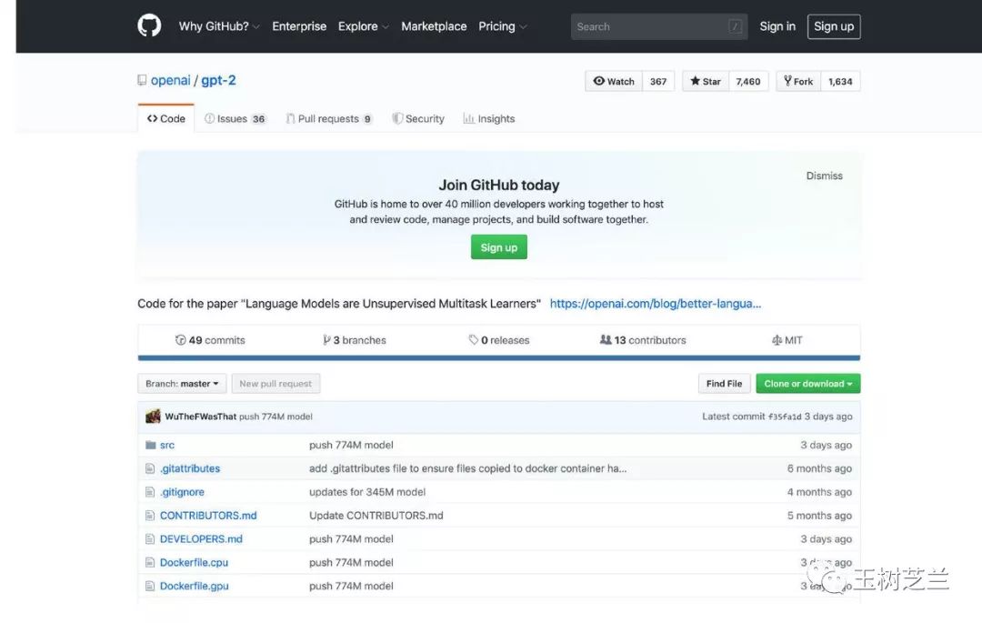The width and height of the screenshot is (982, 623).
Task: Click the license scale icon beside MIT
Action: coord(777,340)
